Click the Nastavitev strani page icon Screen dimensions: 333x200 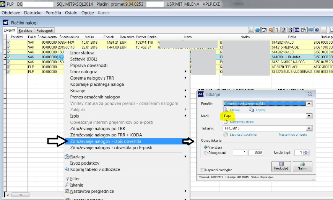point(226,122)
